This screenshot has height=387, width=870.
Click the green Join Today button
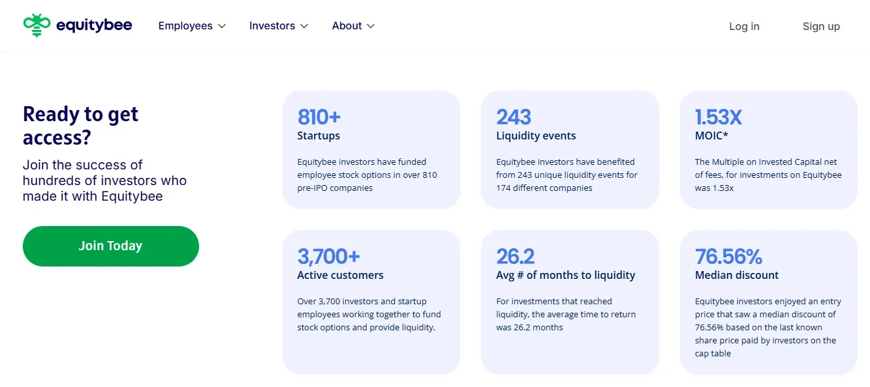[111, 246]
